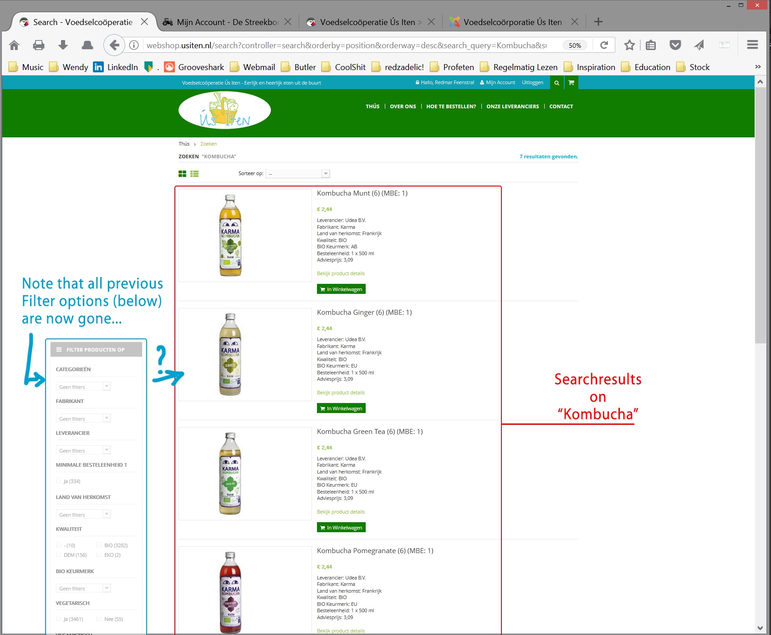Open the Butler bookmarks folder

(x=298, y=67)
